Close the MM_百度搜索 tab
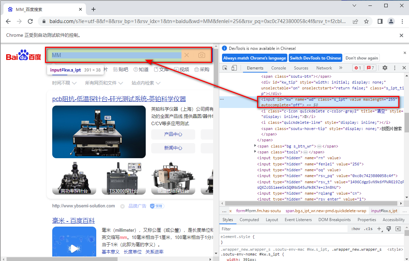 pos(80,9)
